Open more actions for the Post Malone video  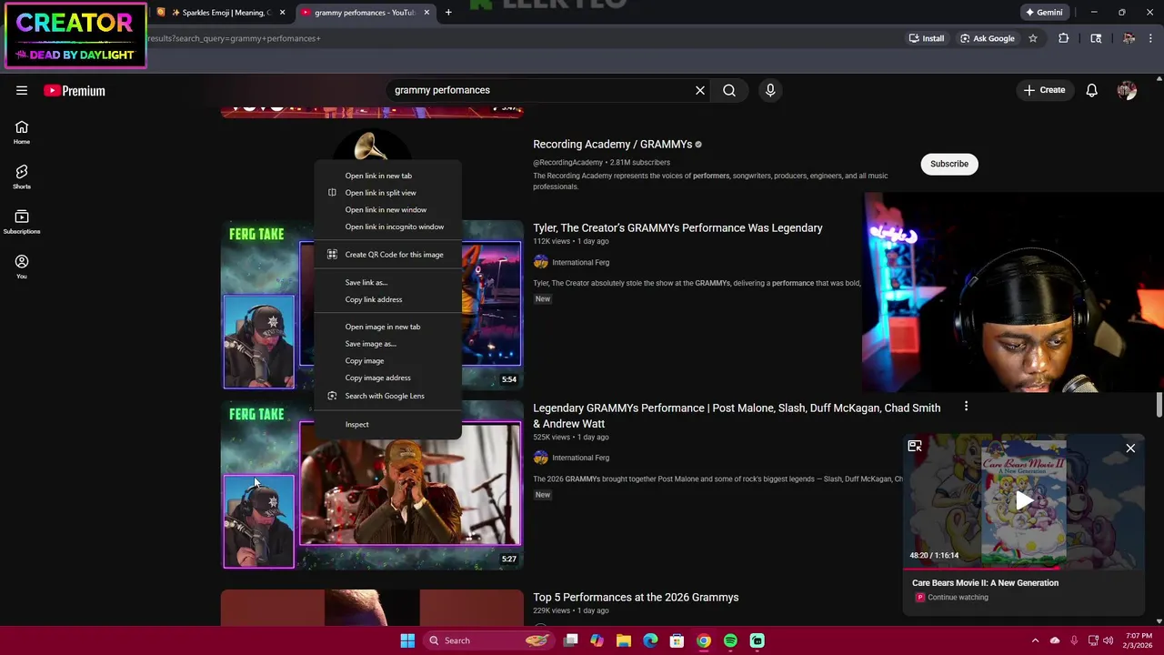coord(966,407)
